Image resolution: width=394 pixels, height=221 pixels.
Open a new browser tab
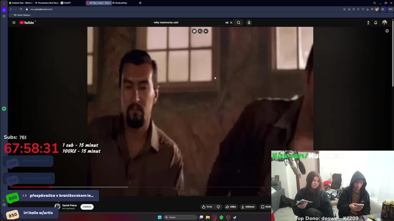(140, 3)
